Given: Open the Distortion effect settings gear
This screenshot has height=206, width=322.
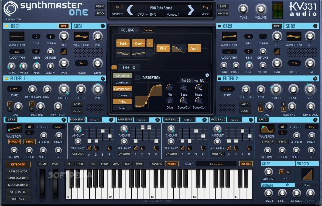Looking at the screenshot, I should tap(207, 75).
